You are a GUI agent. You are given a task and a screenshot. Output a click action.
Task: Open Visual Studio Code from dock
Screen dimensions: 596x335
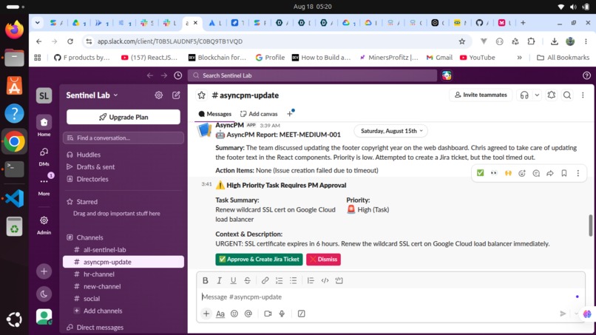[x=14, y=198]
